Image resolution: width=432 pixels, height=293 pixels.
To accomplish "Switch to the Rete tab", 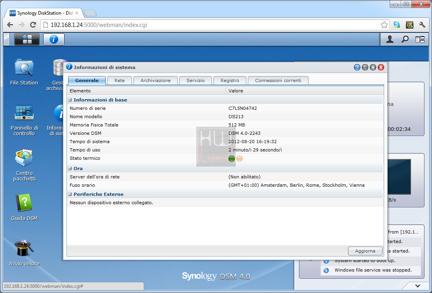I will tap(120, 80).
